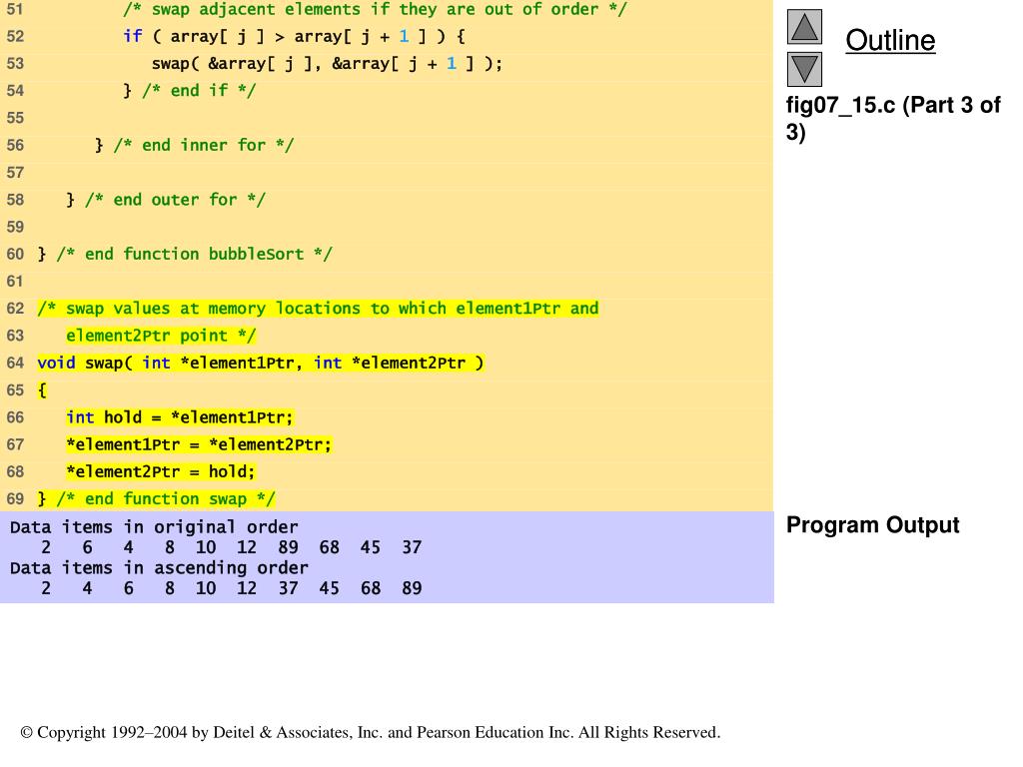Viewport: 1023px width, 767px height.
Task: Click the element2Ptr point comment line
Action: click(161, 336)
